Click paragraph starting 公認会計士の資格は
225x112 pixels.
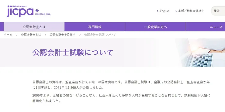121,85
